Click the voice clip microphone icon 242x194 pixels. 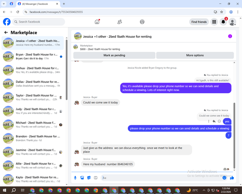pyautogui.click(x=75, y=178)
